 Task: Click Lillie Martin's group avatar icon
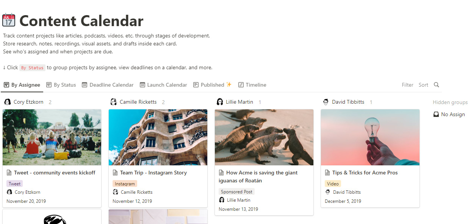pyautogui.click(x=219, y=102)
